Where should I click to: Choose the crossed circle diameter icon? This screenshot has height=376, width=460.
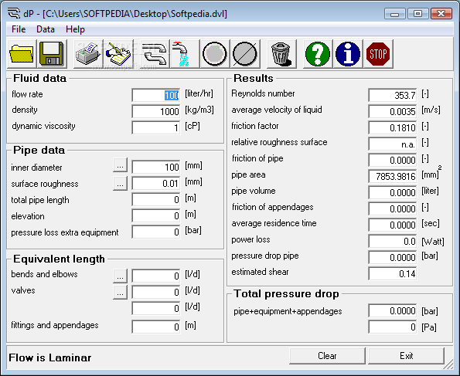[x=245, y=54]
